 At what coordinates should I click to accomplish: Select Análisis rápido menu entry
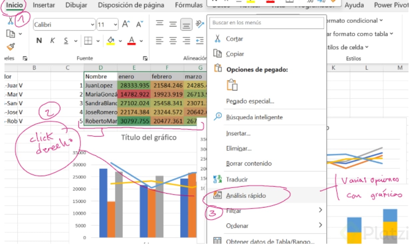[266, 196]
